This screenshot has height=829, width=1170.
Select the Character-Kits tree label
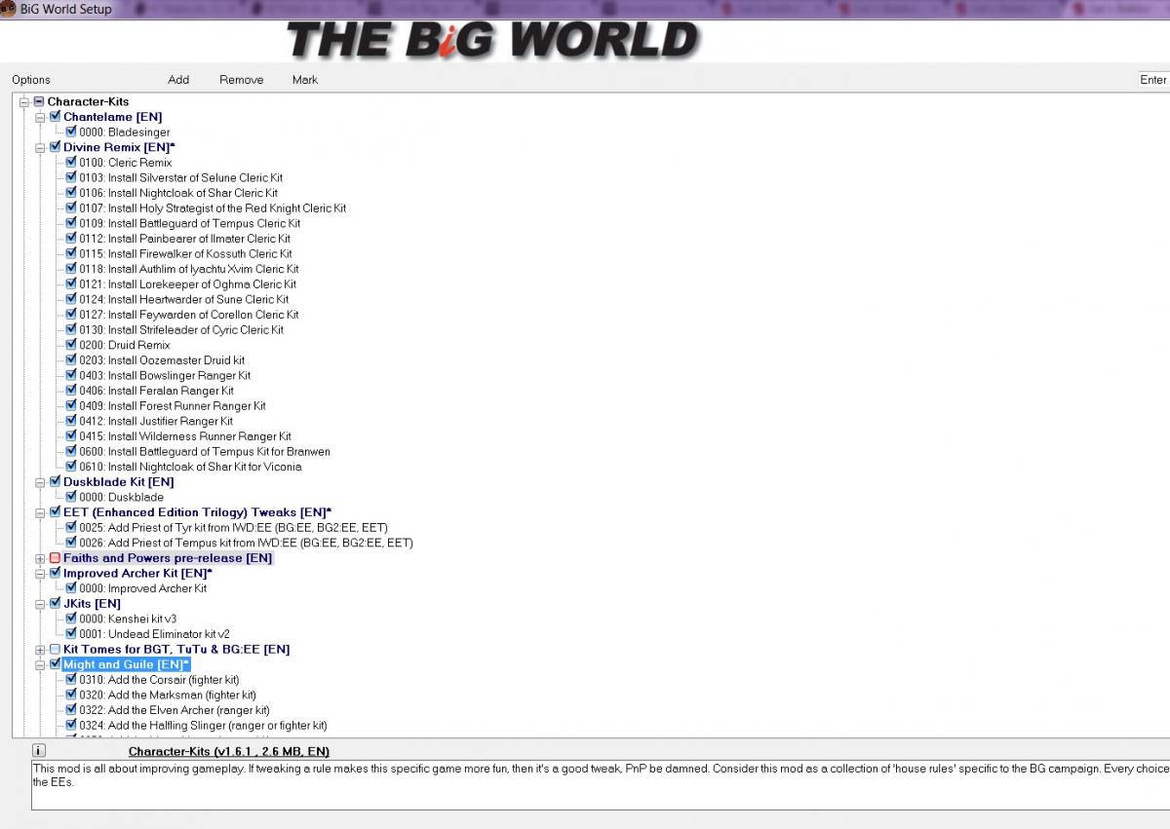tap(88, 101)
